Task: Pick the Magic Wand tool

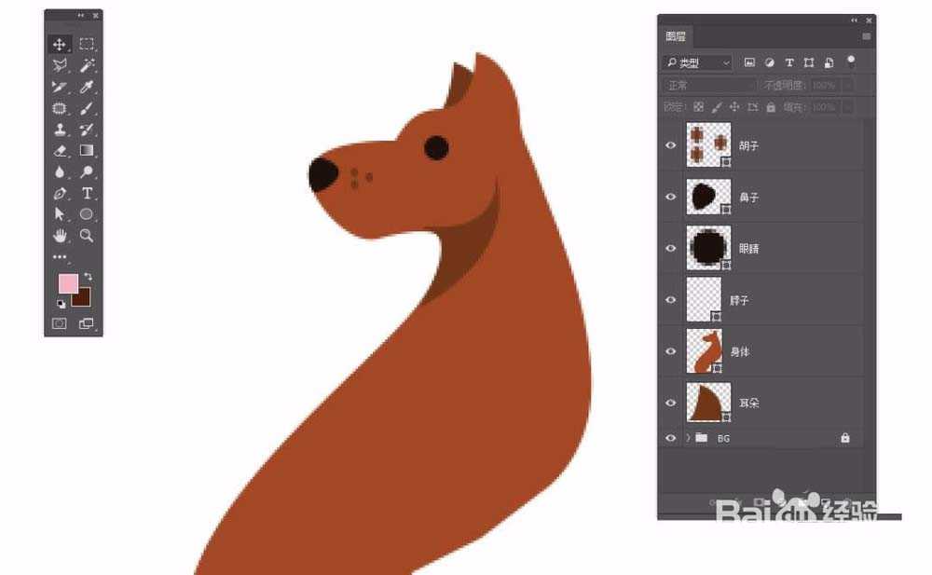Action: pyautogui.click(x=87, y=65)
